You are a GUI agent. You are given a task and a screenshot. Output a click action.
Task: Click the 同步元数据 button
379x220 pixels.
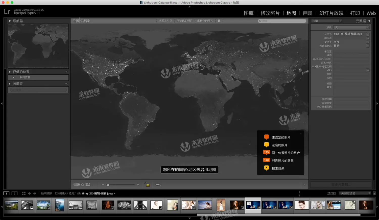pos(341,185)
